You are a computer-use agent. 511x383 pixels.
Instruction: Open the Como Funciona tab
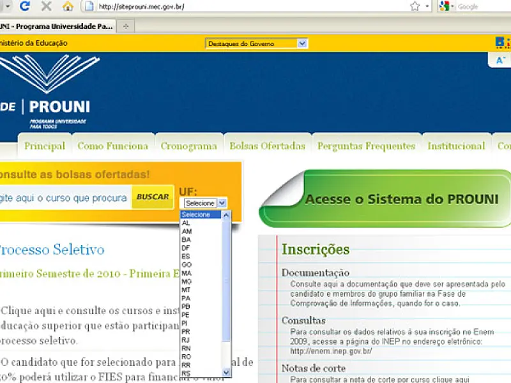click(x=113, y=146)
